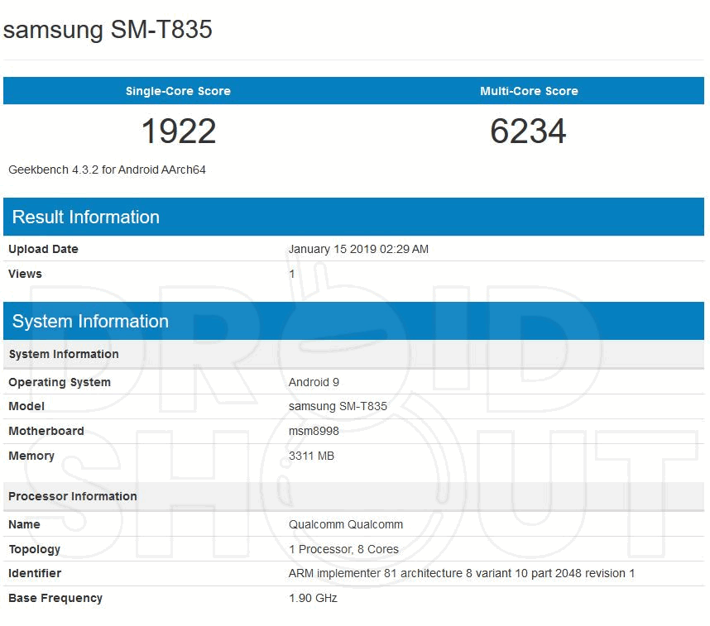This screenshot has height=626, width=710.
Task: Click the blue 'System Information' section banner
Action: coord(353,321)
